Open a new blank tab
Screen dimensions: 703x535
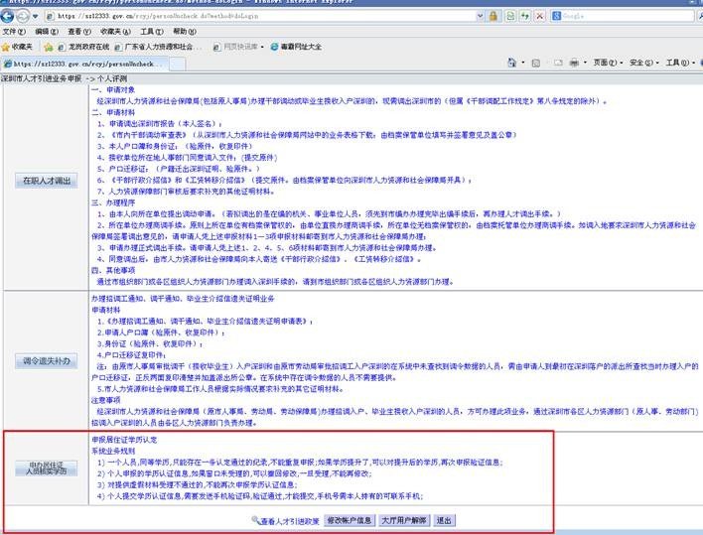coord(177,65)
